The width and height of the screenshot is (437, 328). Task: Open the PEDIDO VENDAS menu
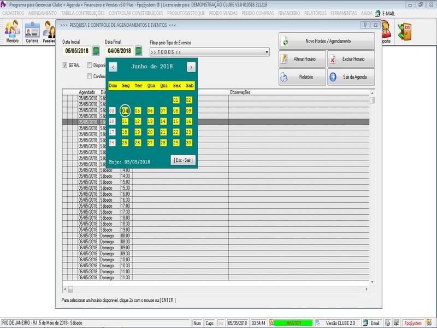point(223,13)
